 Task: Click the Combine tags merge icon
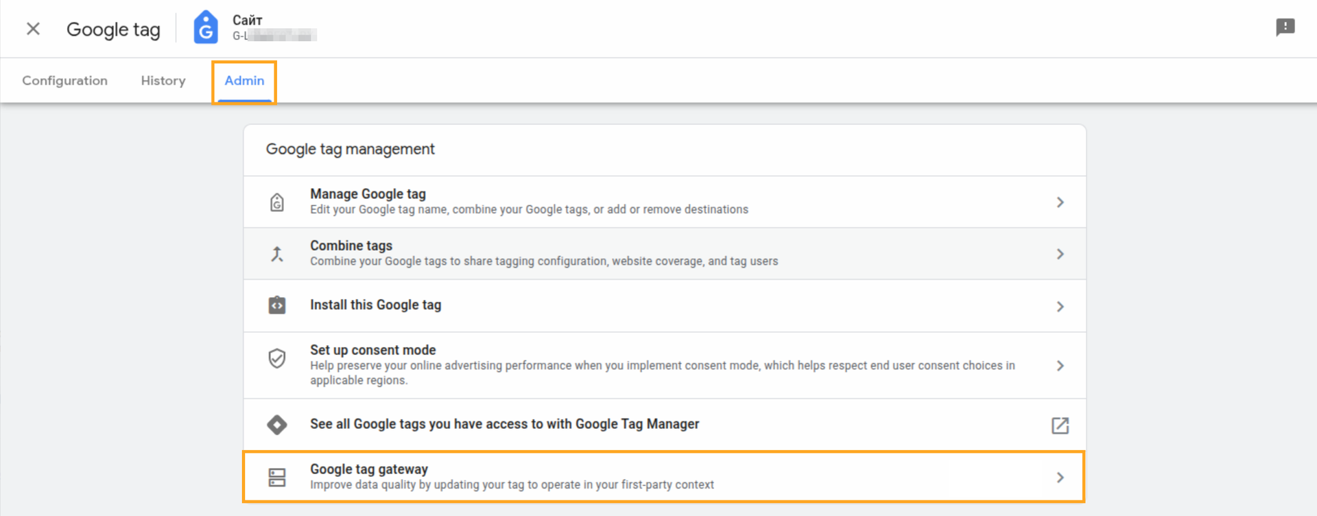tap(277, 254)
